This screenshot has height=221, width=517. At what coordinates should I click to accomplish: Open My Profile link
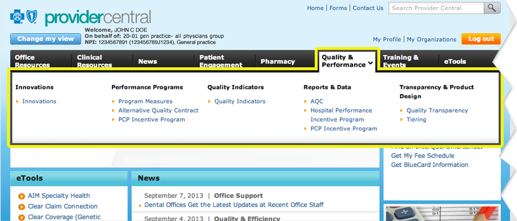coord(387,39)
